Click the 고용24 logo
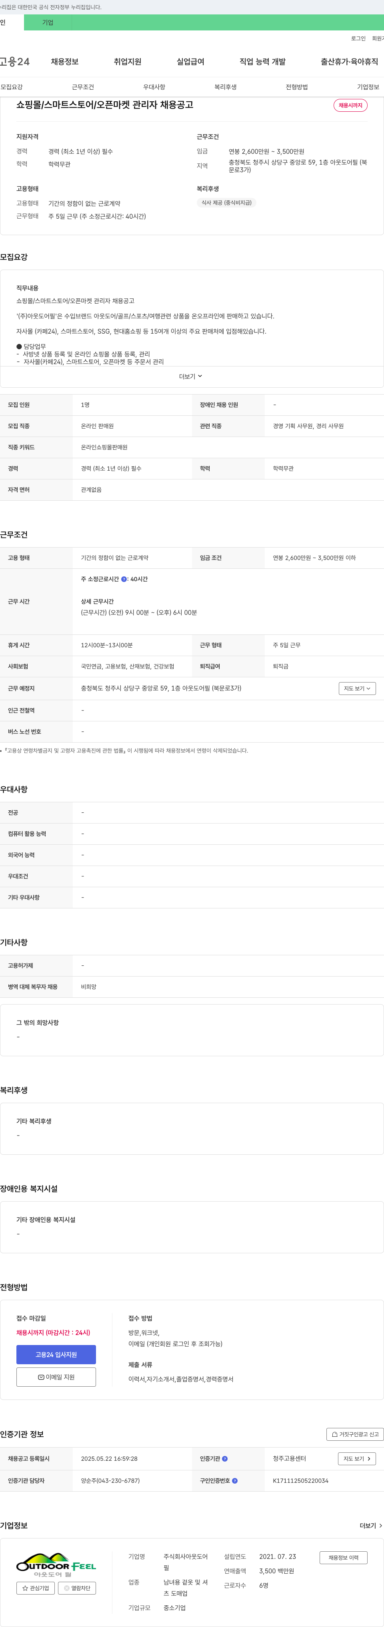The height and width of the screenshot is (1627, 384). tap(14, 61)
